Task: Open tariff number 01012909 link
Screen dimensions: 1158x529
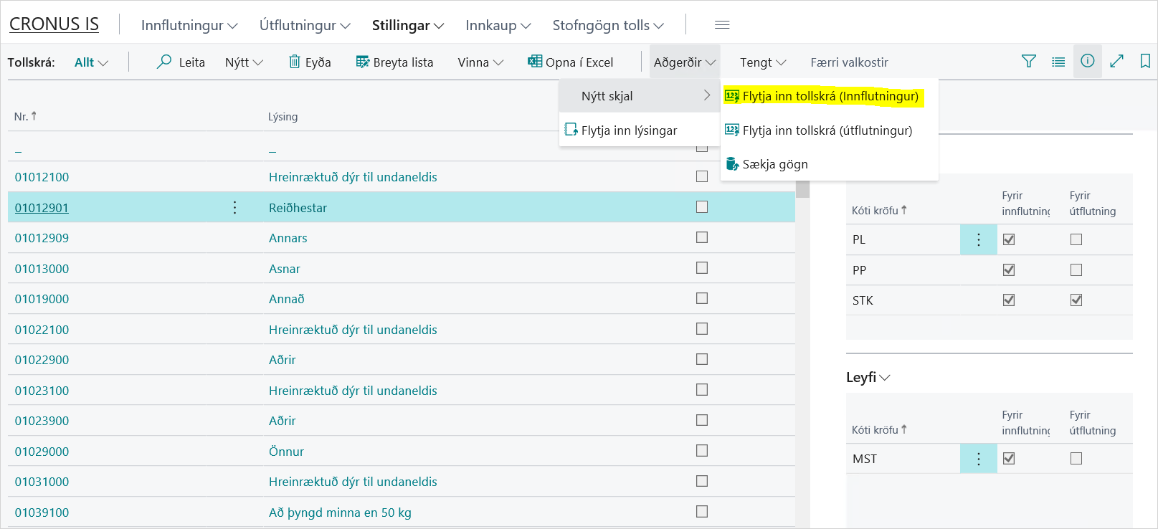Action: point(42,238)
